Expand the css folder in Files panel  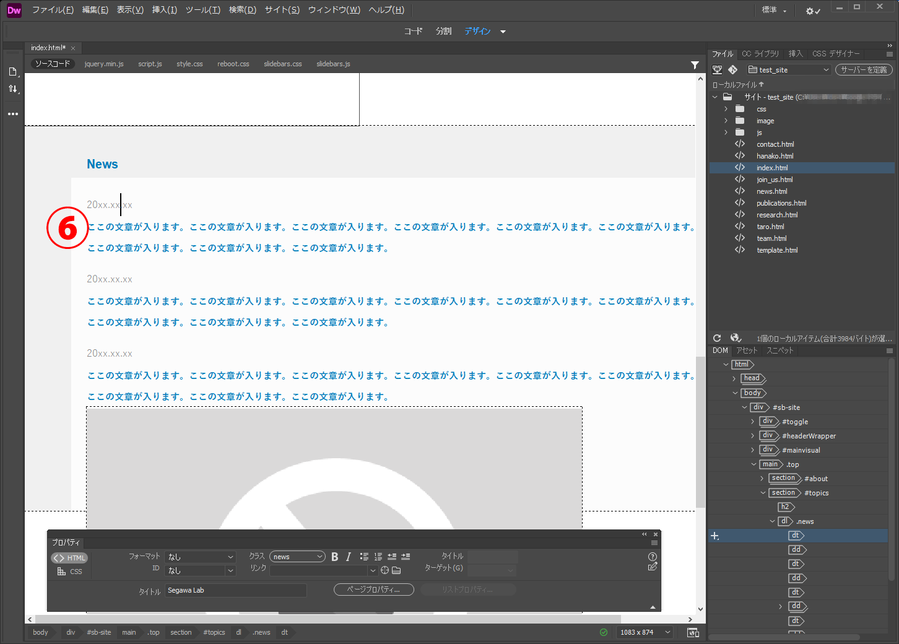coord(726,109)
